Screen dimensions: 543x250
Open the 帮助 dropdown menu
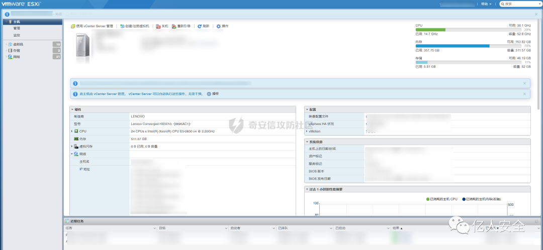486,4
